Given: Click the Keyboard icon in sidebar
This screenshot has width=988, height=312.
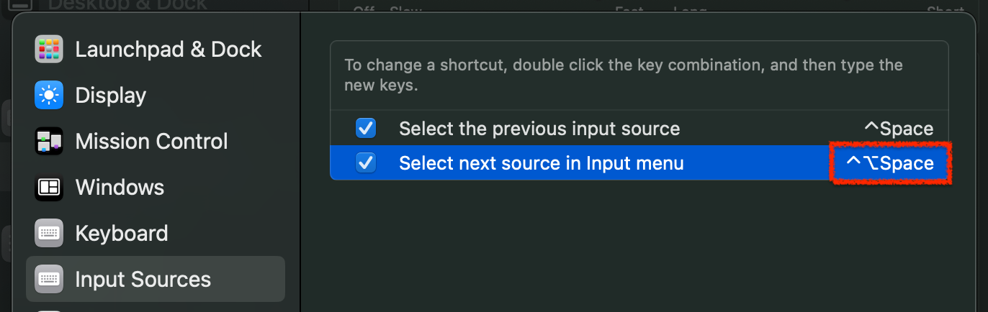Looking at the screenshot, I should (49, 233).
